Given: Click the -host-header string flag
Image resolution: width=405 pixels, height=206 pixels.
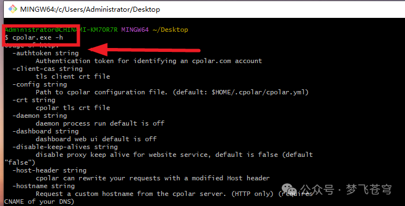Looking at the screenshot, I should click(49, 170).
